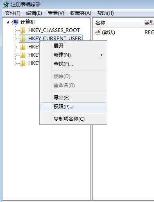Click the 名称 column header
Image resolution: width=154 pixels, height=202 pixels.
coord(118,23)
